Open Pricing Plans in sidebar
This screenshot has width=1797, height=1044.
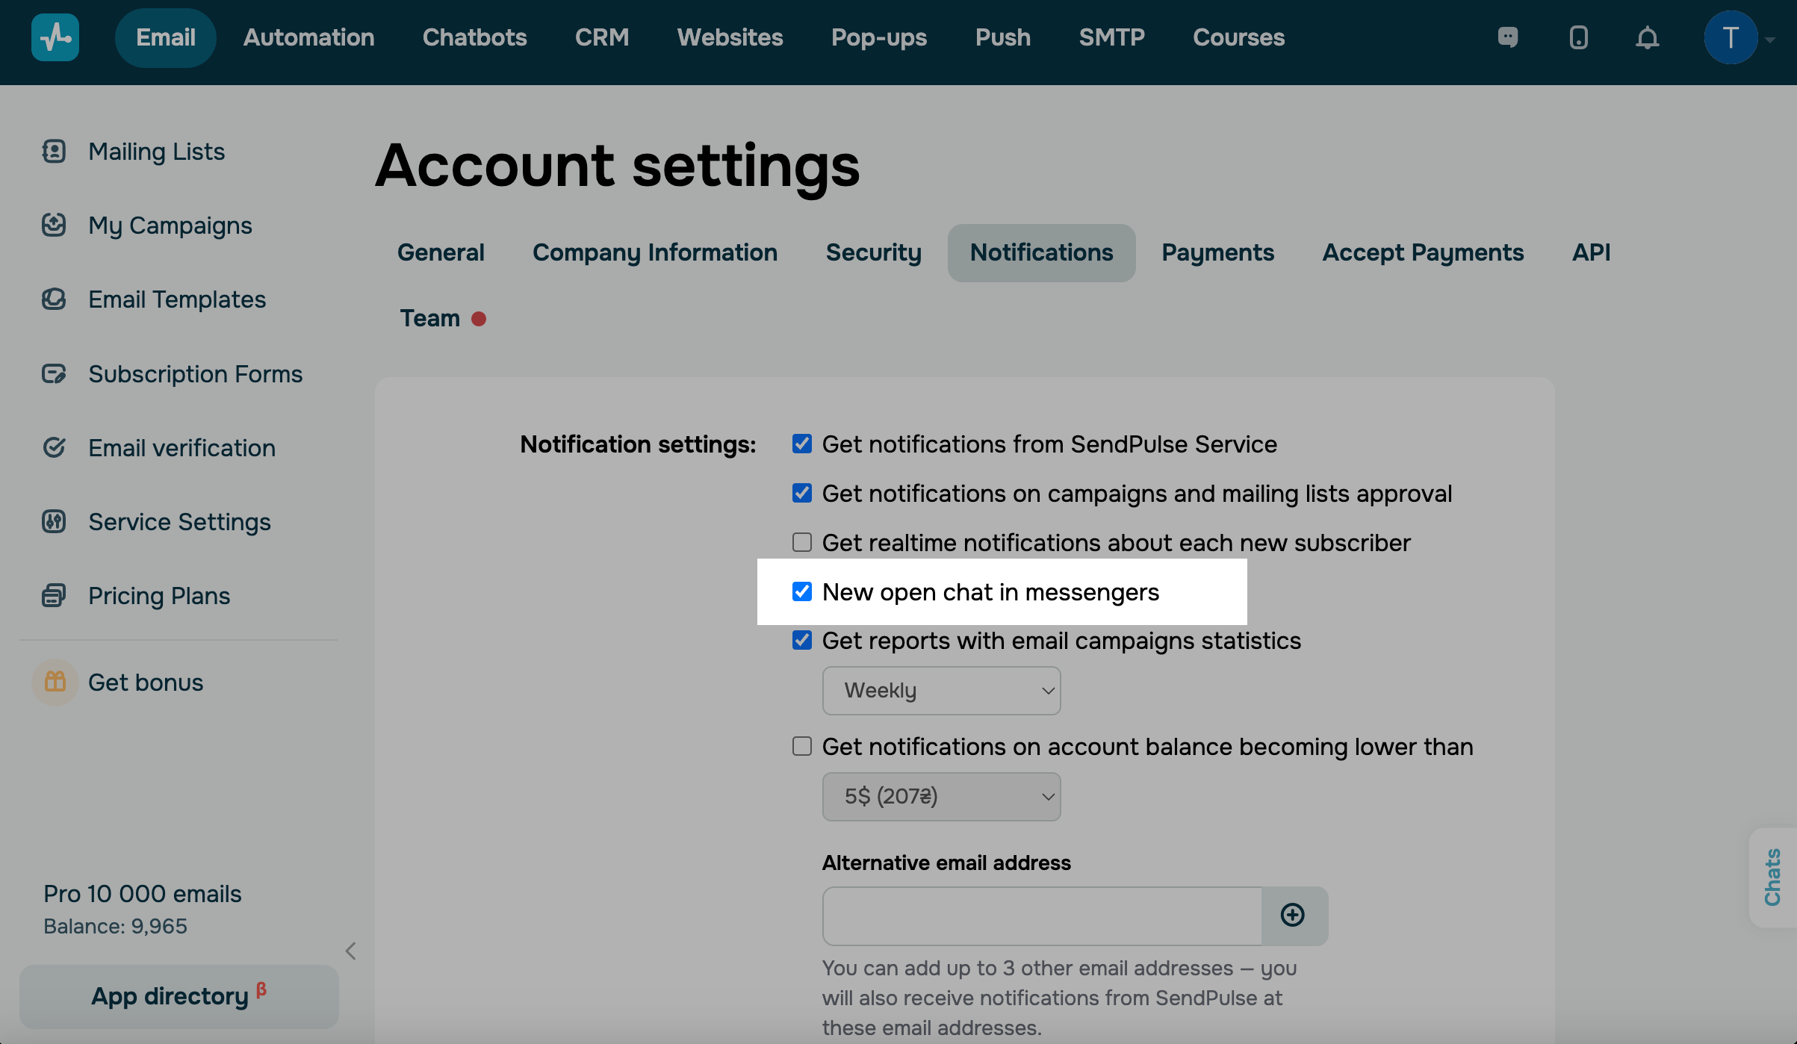pos(158,596)
